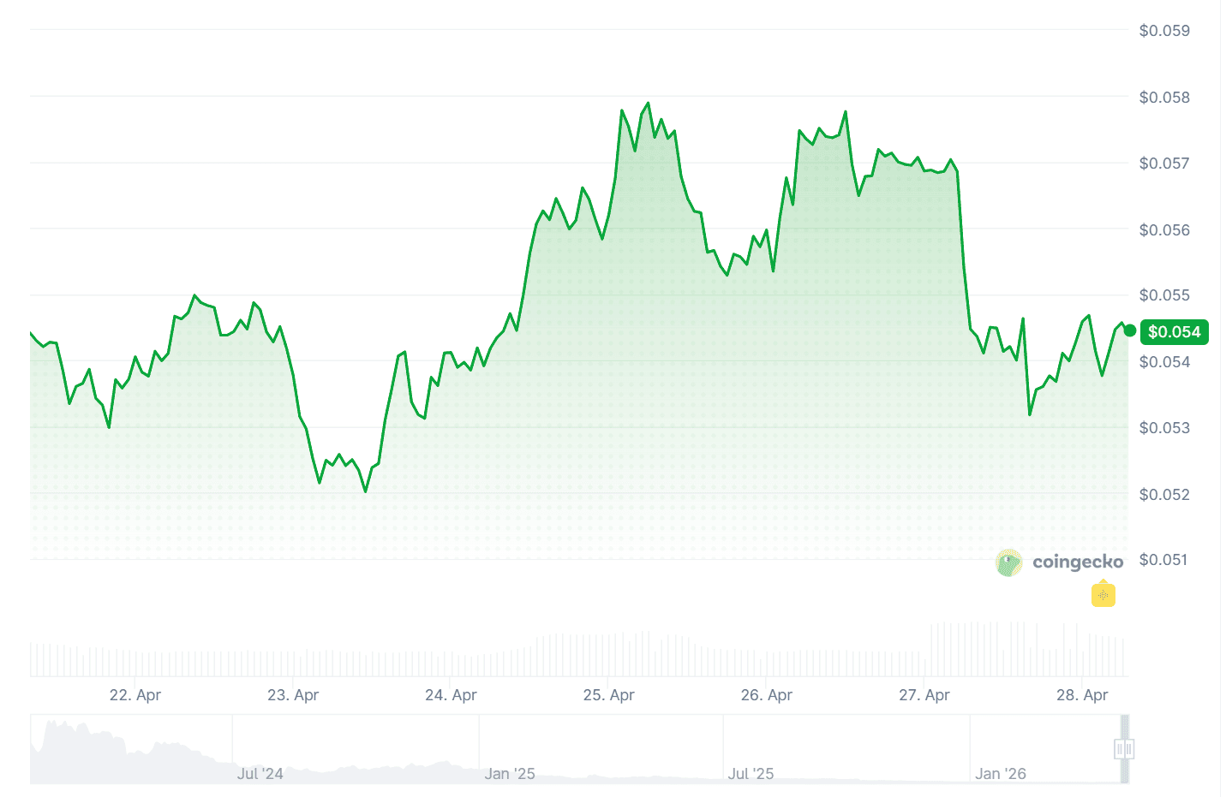Click the 25. Apr date axis label
The height and width of the screenshot is (797, 1226).
click(608, 695)
